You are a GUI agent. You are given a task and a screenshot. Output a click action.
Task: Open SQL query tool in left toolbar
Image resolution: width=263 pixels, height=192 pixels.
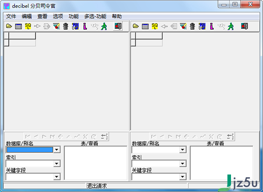(28, 26)
